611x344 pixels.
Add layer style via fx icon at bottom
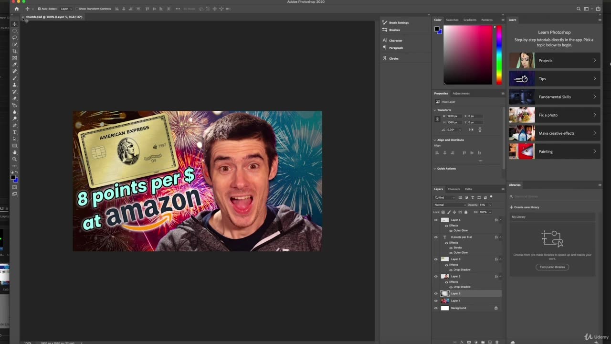tap(462, 342)
